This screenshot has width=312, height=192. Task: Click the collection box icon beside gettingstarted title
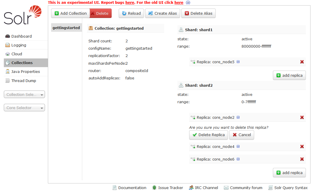(91, 28)
